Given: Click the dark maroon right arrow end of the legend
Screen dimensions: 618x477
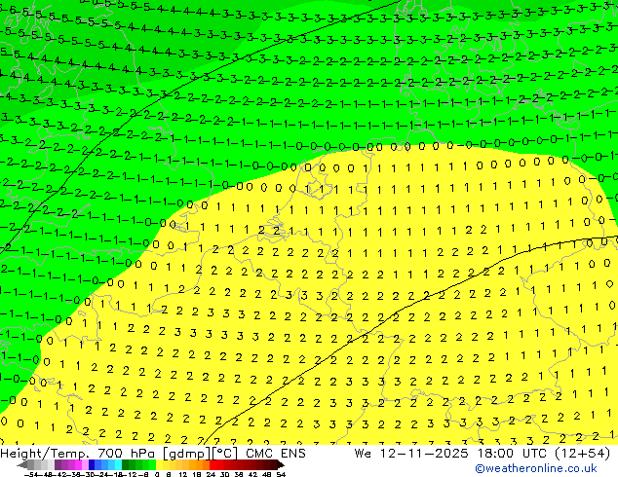Looking at the screenshot, I should [x=280, y=464].
